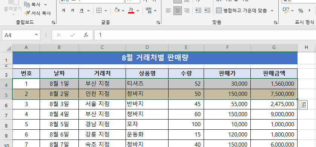
Task: Increase indent icon
Action: pos(207,11)
